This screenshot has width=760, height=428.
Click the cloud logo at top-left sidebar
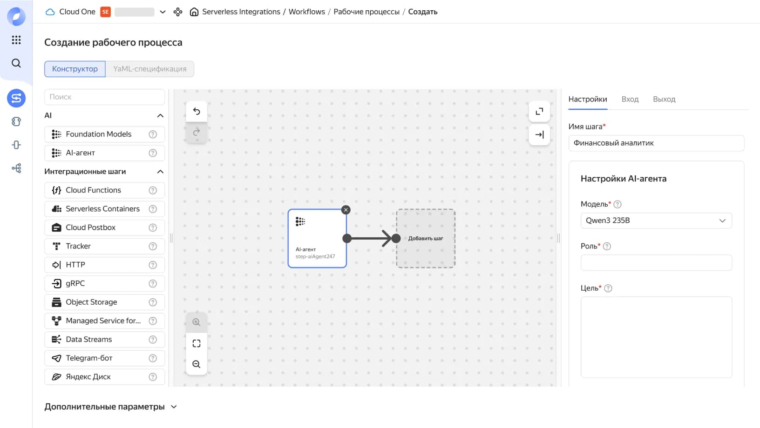pos(16,16)
